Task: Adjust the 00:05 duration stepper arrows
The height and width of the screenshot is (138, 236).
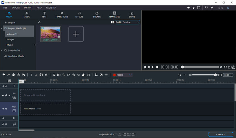Action: click(232, 75)
